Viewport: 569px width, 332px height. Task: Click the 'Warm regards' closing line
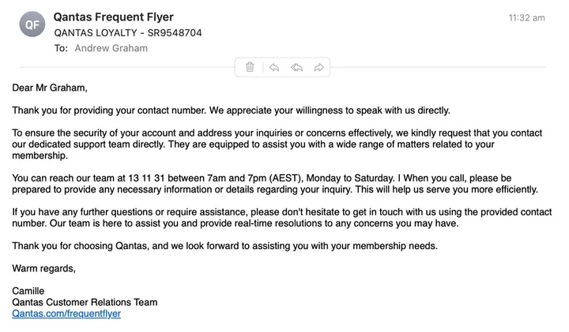(44, 268)
